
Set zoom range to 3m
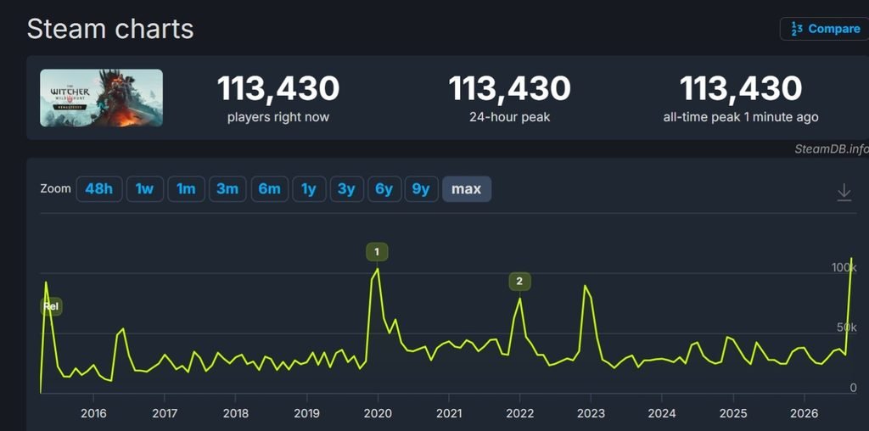pyautogui.click(x=227, y=189)
